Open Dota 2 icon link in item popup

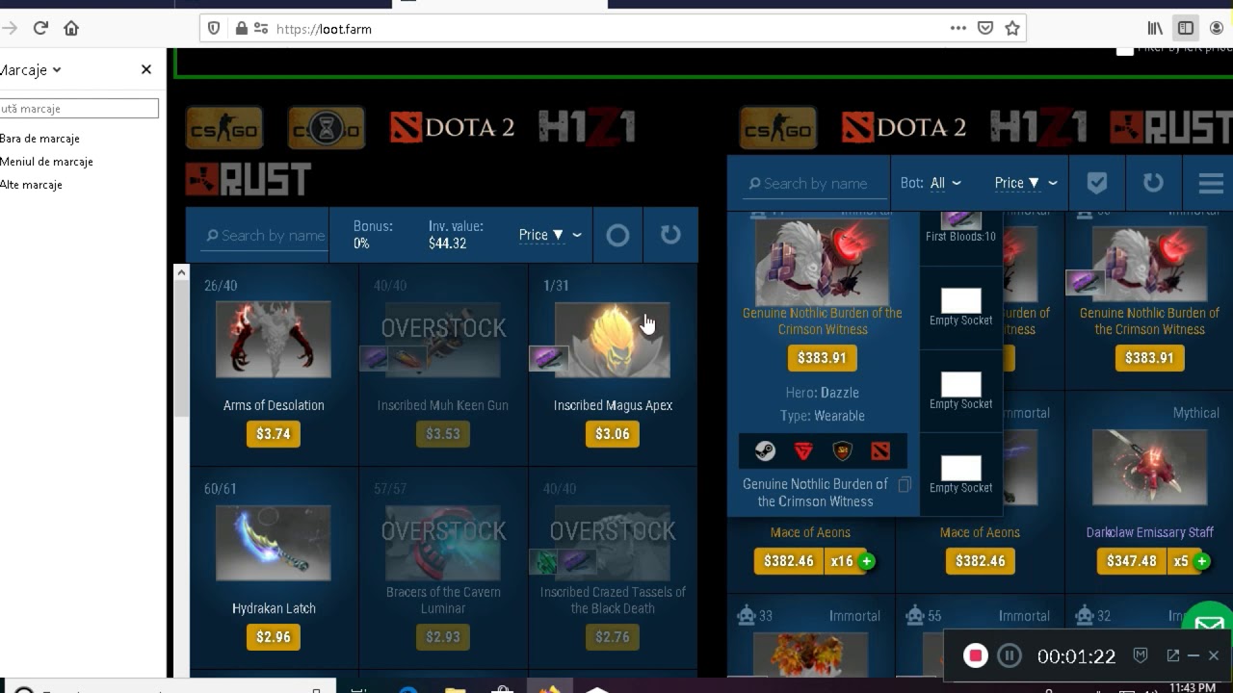pos(880,451)
